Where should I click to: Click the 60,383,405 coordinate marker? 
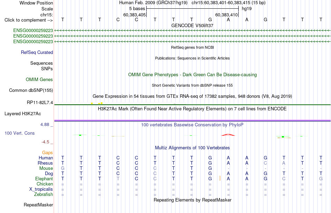(x=134, y=15)
